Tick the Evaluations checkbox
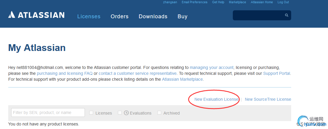Viewport: 328px width, 129px height. 120,113
